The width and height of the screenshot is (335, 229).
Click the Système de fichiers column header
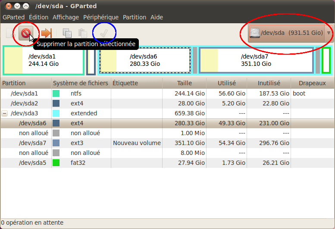tap(81, 83)
